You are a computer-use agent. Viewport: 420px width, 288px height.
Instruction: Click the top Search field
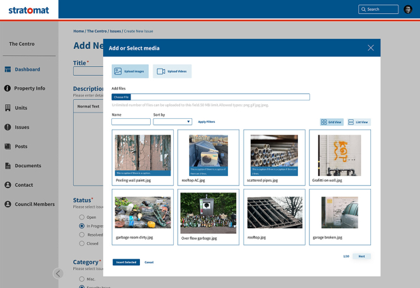coord(379,10)
